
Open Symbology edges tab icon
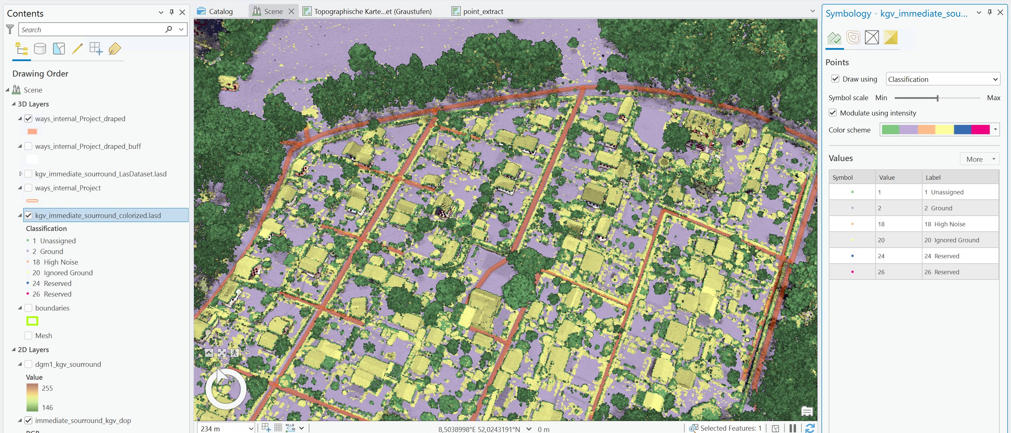[872, 38]
